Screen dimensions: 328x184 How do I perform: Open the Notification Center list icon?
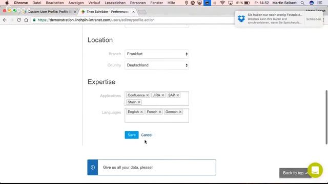point(320,3)
